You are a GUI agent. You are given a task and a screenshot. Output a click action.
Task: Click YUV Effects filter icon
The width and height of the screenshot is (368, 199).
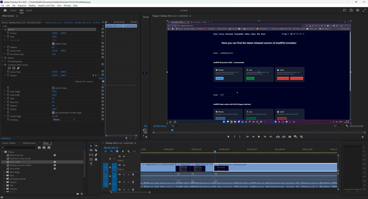tap(49, 147)
